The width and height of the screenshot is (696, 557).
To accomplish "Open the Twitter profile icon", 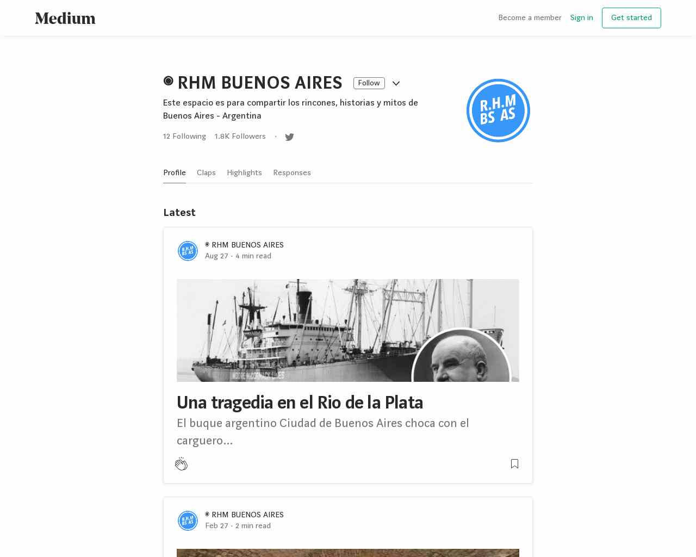I will pyautogui.click(x=289, y=137).
